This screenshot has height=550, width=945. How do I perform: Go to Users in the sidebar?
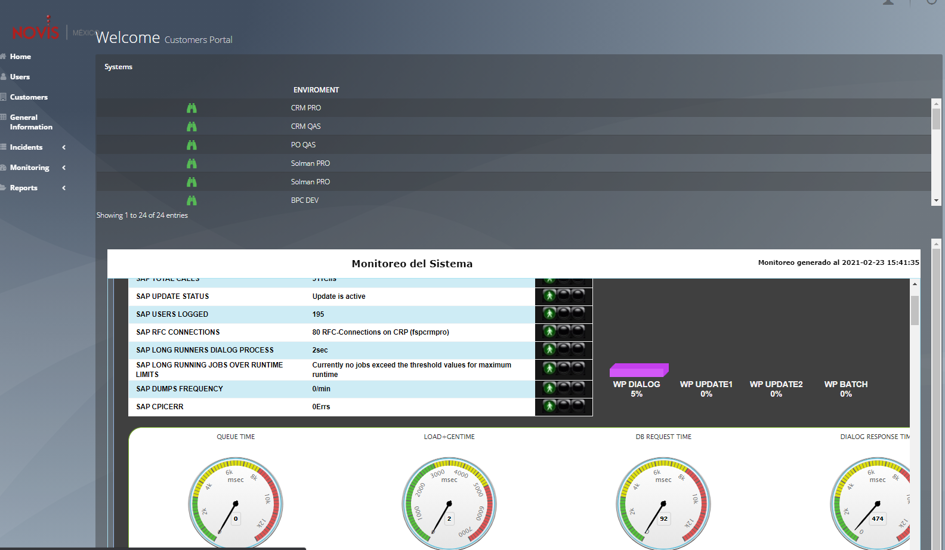point(20,77)
